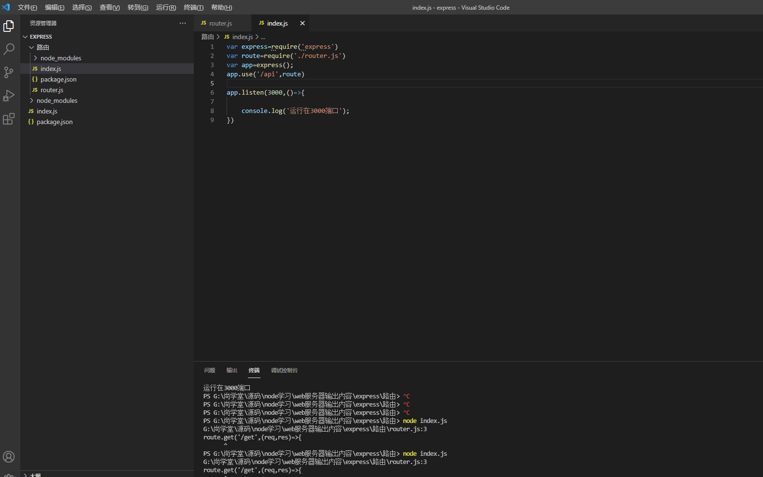Screen dimensions: 763x477
Task: Click terminal text 运行在3000端口
Action: tap(227, 388)
